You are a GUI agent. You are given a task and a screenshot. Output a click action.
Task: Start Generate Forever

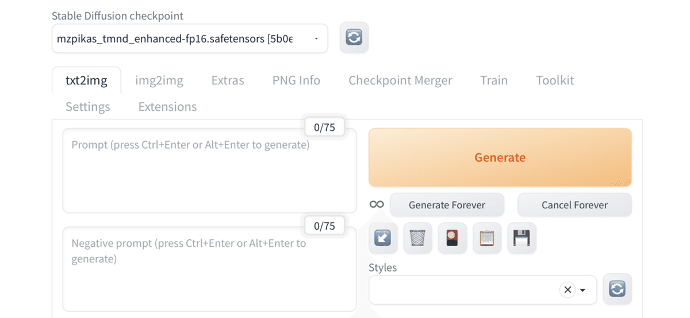coord(447,205)
